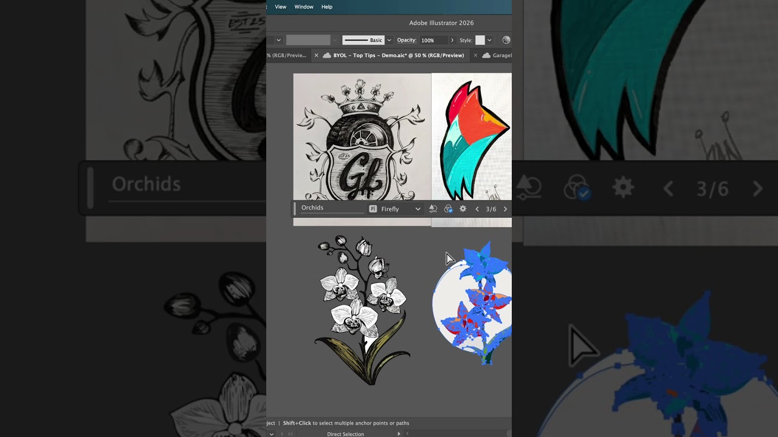Open the Window menu
778x437 pixels.
(304, 7)
